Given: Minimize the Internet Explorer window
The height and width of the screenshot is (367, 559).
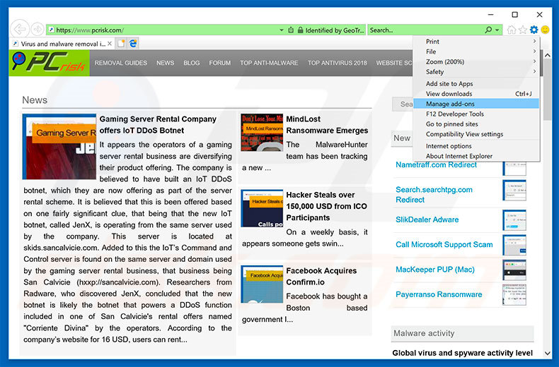Looking at the screenshot, I should 491,15.
